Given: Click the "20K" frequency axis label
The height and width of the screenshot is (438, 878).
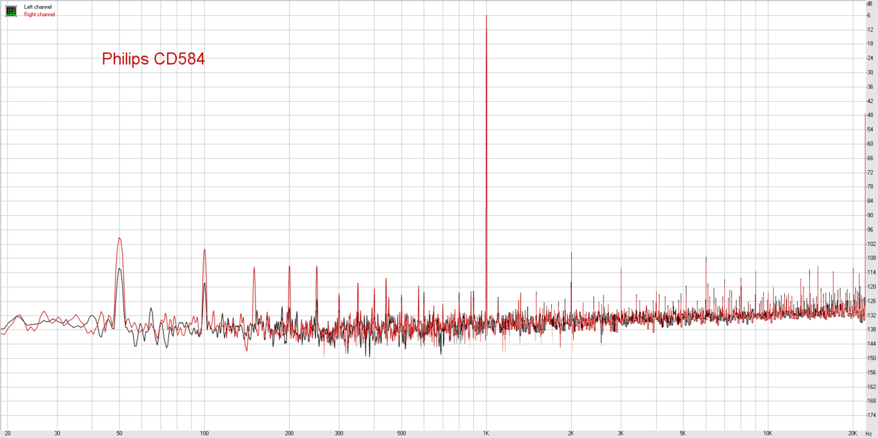Looking at the screenshot, I should click(x=852, y=433).
